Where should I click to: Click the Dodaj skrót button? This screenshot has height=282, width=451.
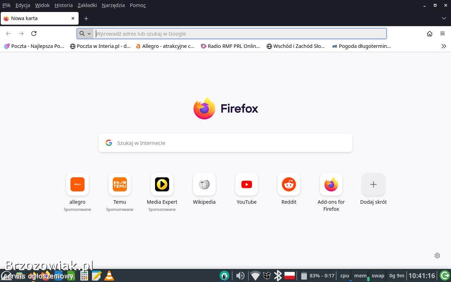click(373, 185)
